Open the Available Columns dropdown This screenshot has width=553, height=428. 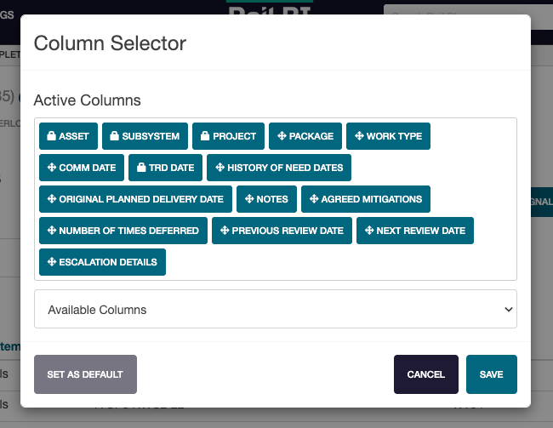tap(275, 310)
